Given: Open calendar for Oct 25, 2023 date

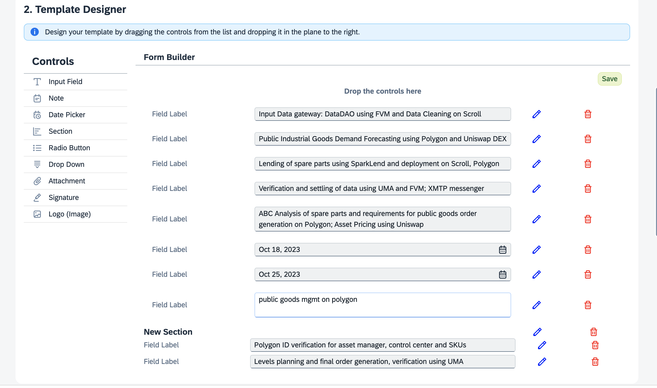Looking at the screenshot, I should pos(502,274).
